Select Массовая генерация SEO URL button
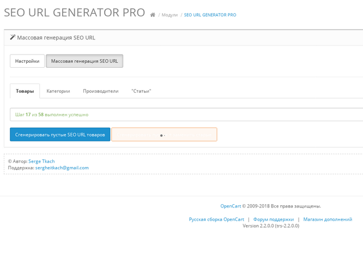This screenshot has height=273, width=363. 84,61
